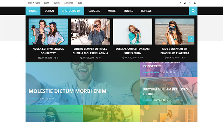Click July 28, 2016 date under Libero Semper
The width and height of the screenshot is (223, 122).
pos(88,58)
